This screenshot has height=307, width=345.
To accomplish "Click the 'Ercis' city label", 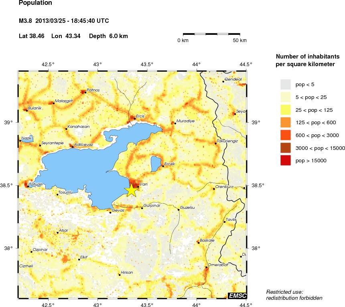I will click(x=140, y=116).
